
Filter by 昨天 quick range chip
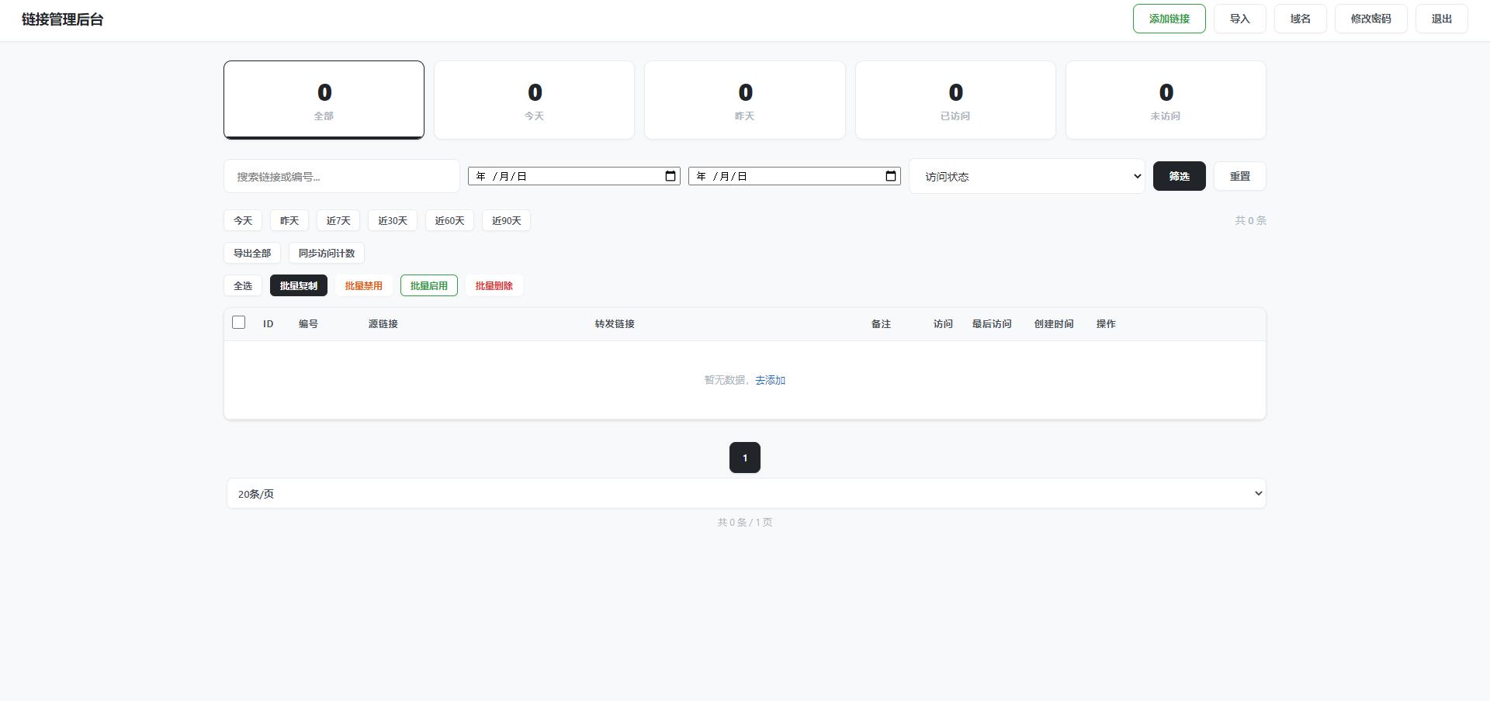pos(289,220)
